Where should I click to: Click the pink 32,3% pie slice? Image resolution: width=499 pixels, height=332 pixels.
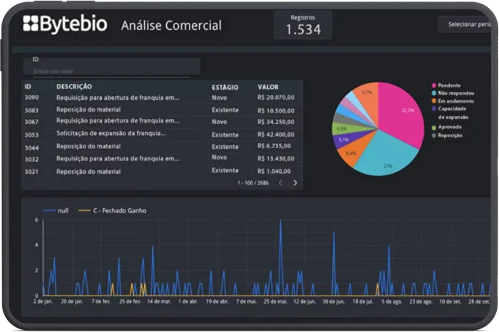(x=401, y=115)
